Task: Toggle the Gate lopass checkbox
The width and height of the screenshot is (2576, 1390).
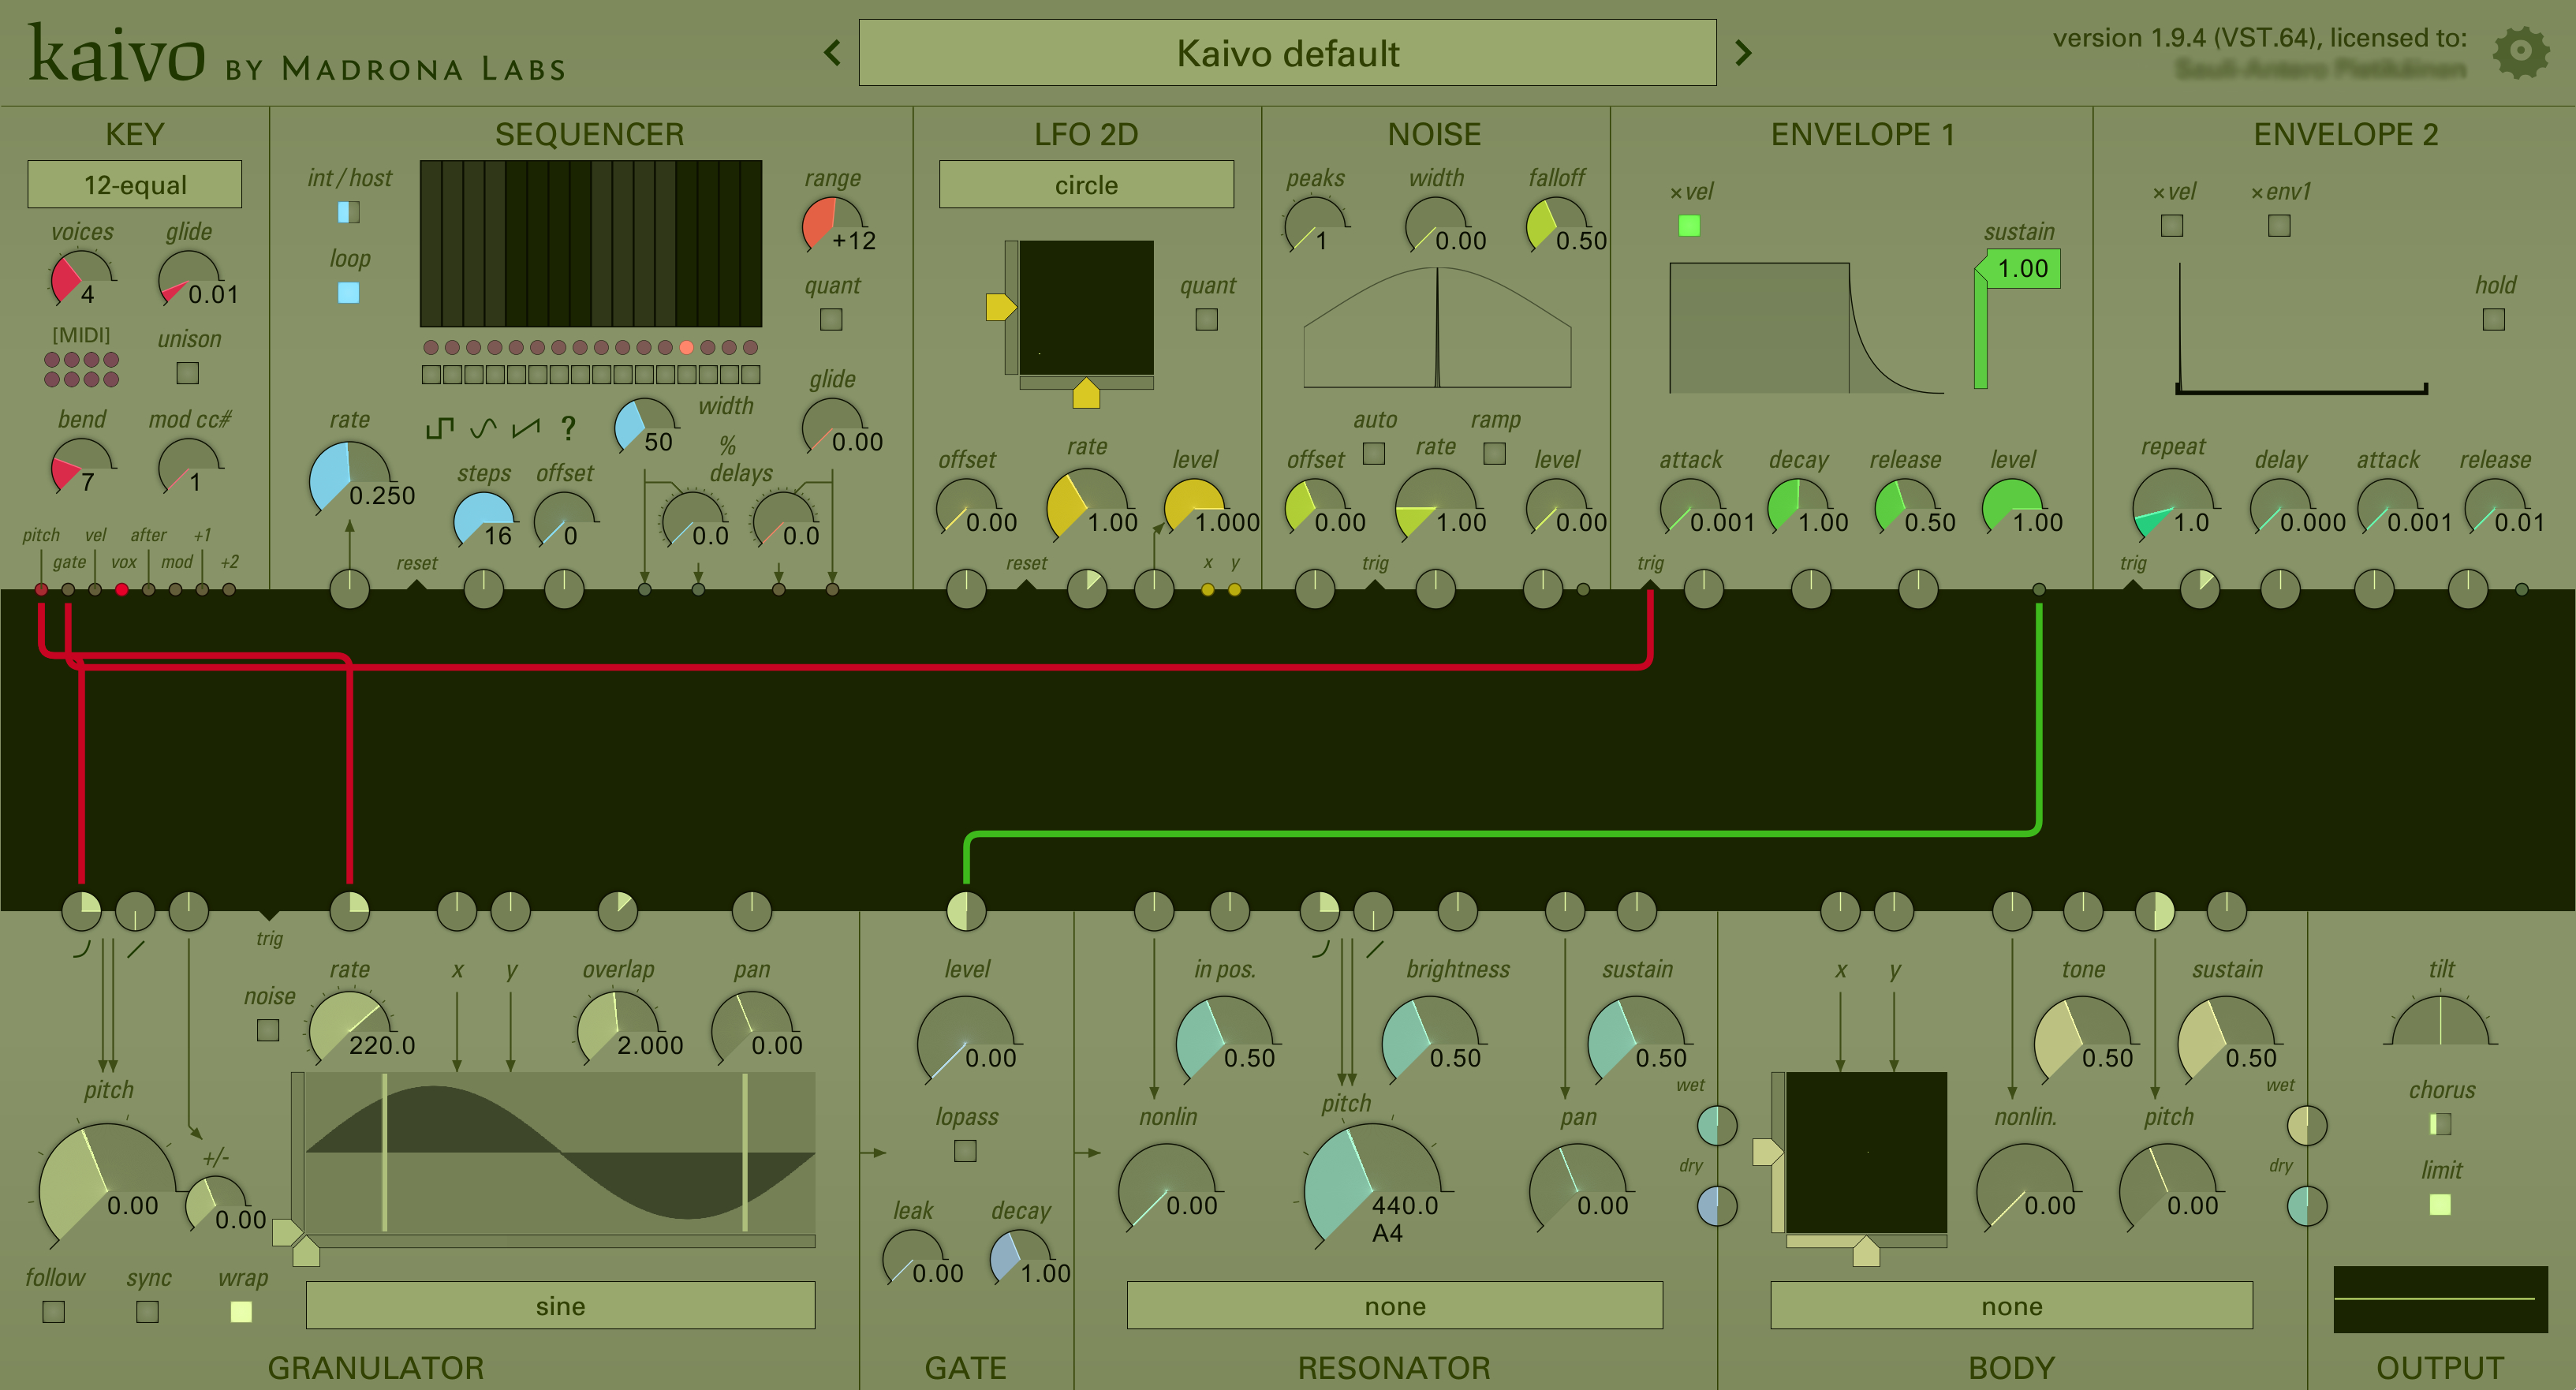Action: pyautogui.click(x=965, y=1151)
